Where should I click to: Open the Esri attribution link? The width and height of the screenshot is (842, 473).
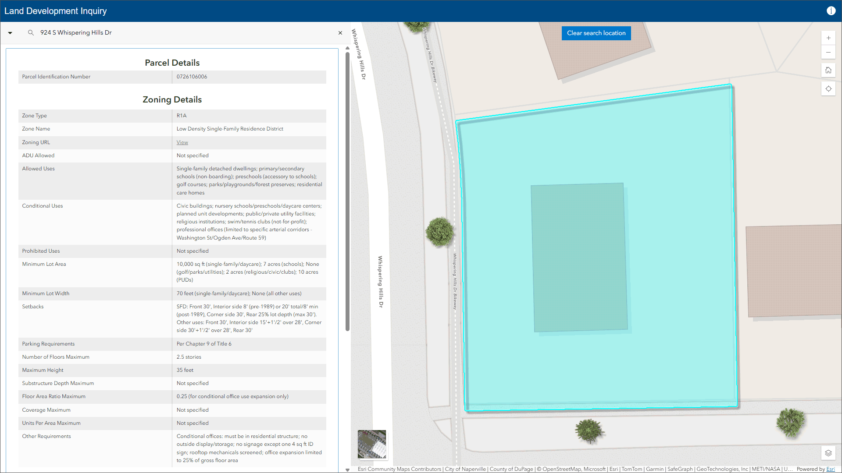830,469
